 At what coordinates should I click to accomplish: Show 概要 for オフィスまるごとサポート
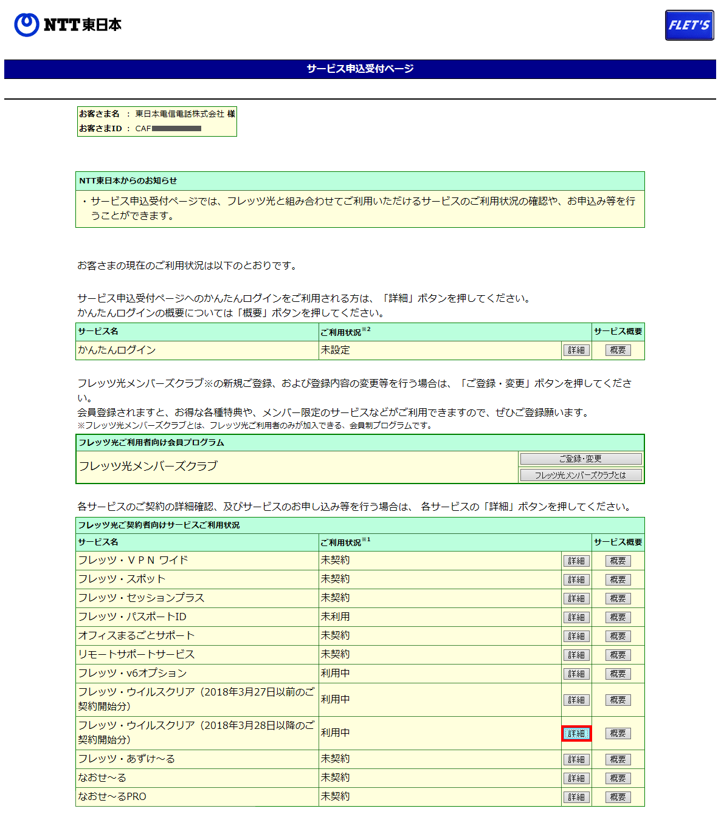(618, 637)
